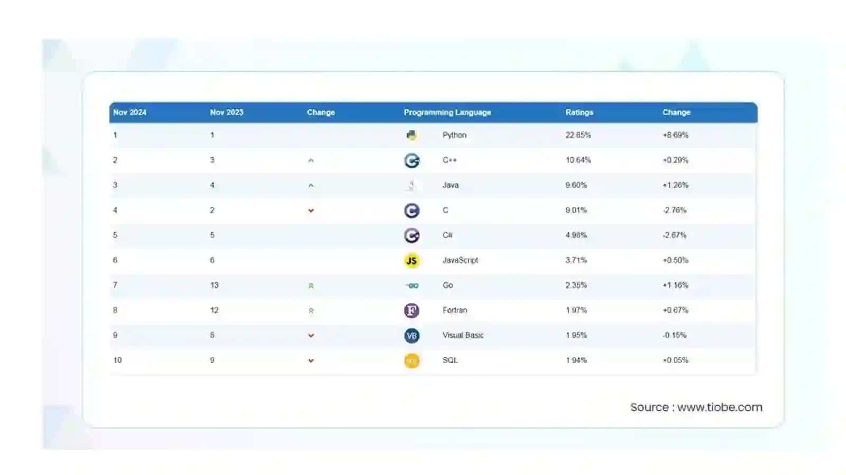846x475 pixels.
Task: Click the yellow SQL icon
Action: (x=412, y=360)
